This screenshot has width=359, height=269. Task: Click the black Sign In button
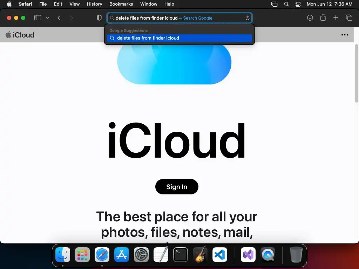tap(177, 187)
